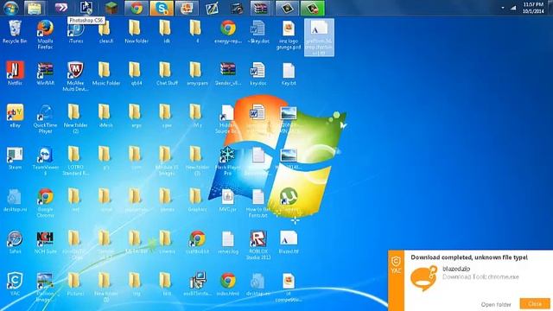553x311 pixels.
Task: Select the key.doc Word document
Action: click(x=258, y=73)
